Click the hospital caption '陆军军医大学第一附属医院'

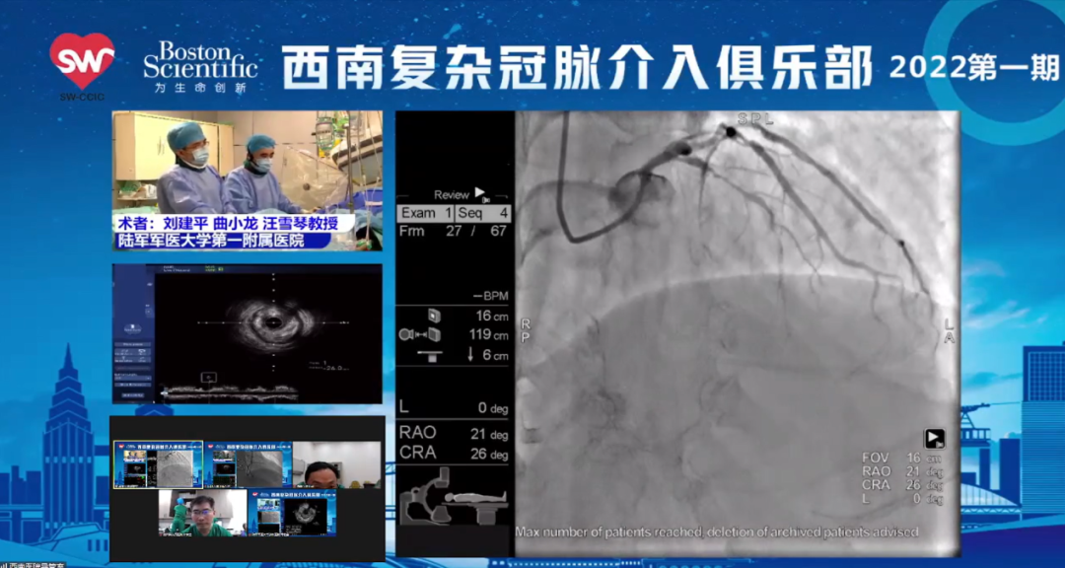(x=211, y=241)
